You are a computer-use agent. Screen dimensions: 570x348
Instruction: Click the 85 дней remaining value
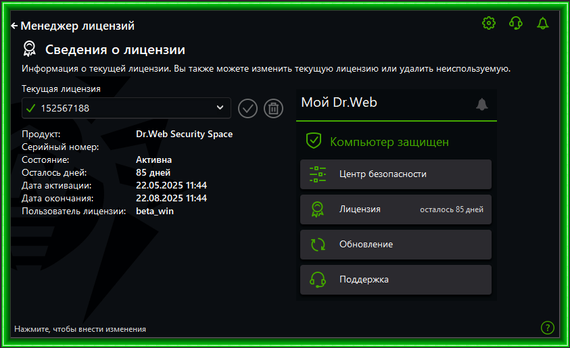tap(153, 172)
